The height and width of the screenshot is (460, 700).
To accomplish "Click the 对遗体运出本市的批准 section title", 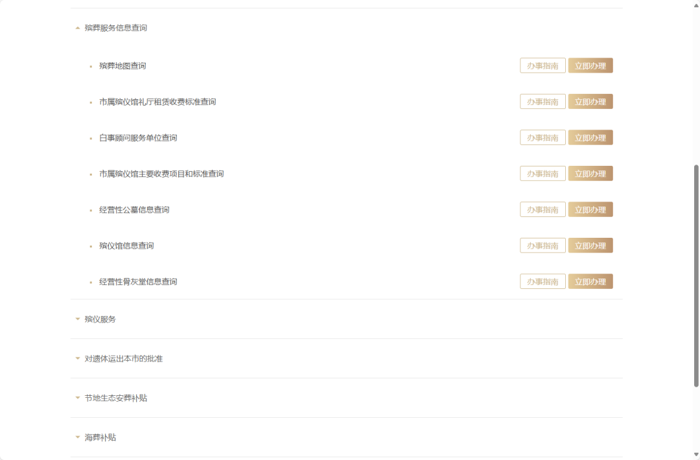I will click(124, 358).
